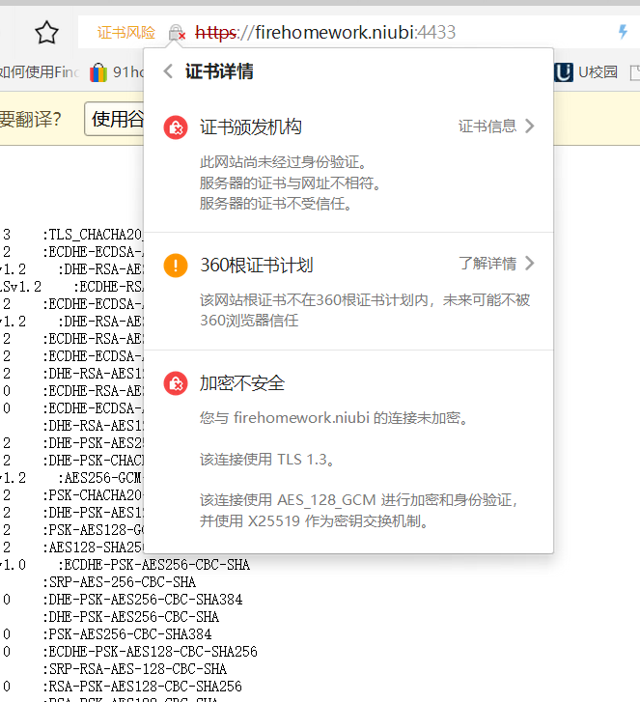Click the 使用谷 translate button
This screenshot has width=640, height=702.
(x=114, y=119)
